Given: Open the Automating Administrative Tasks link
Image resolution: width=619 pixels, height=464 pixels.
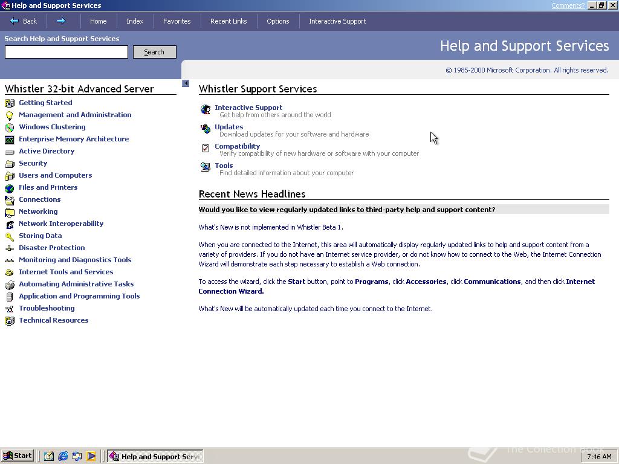Looking at the screenshot, I should 76,284.
